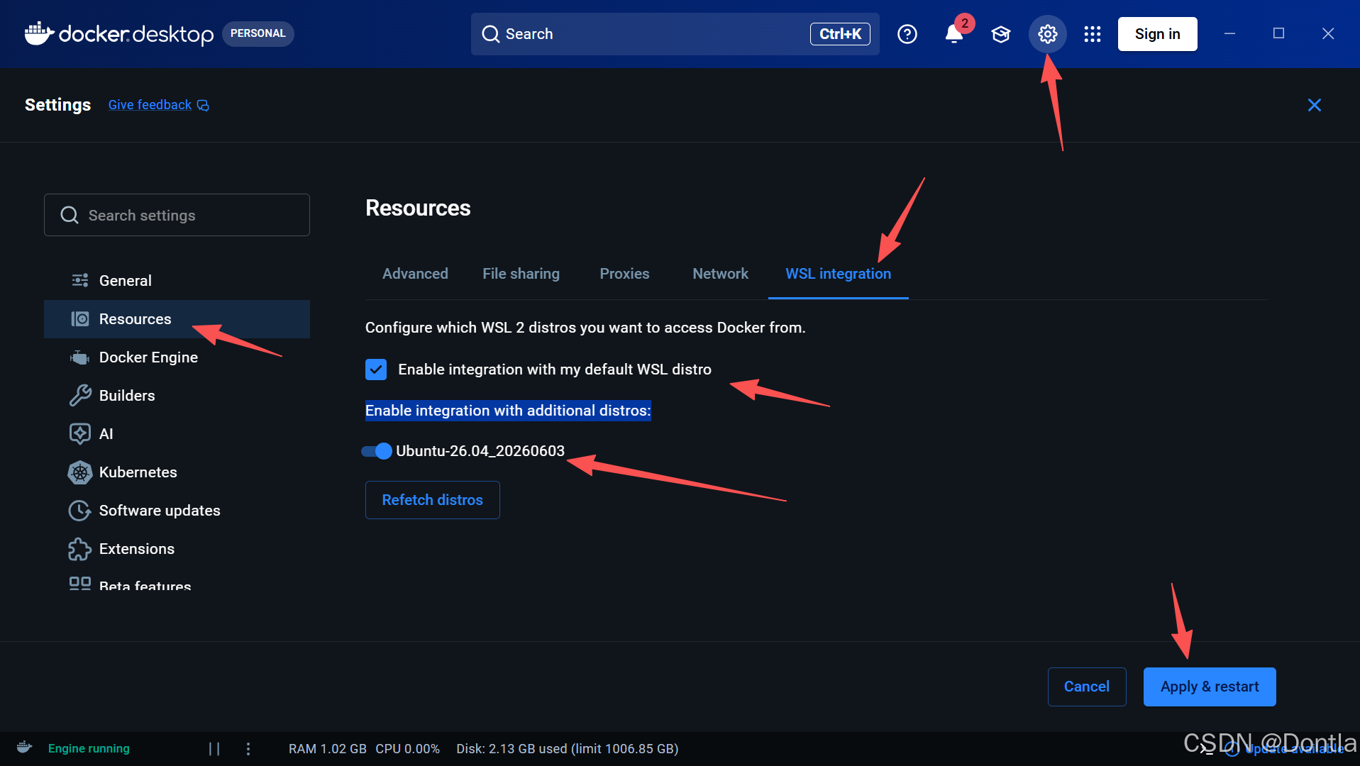Switch to the File sharing tab
This screenshot has width=1360, height=766.
pyautogui.click(x=521, y=274)
